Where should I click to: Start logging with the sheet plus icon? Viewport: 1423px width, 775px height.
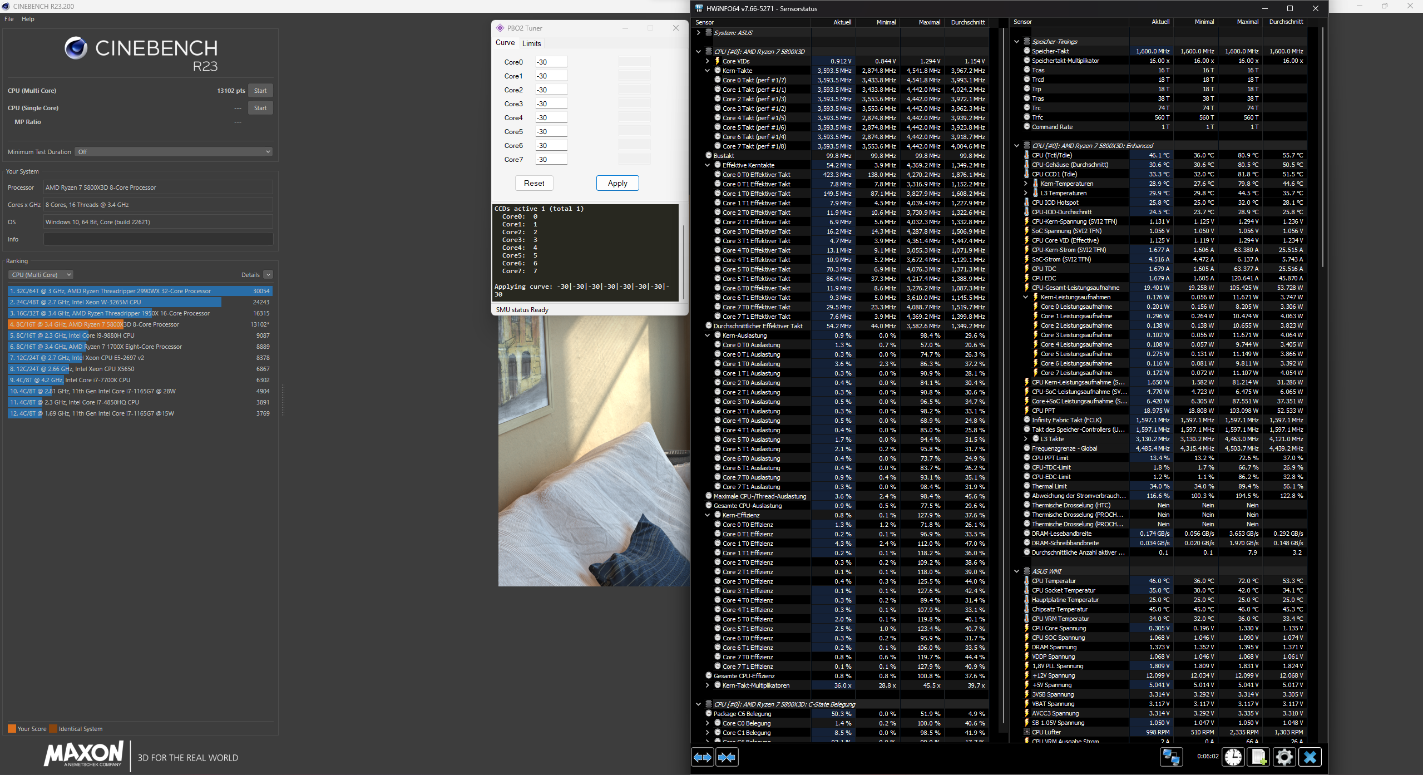tap(1259, 757)
